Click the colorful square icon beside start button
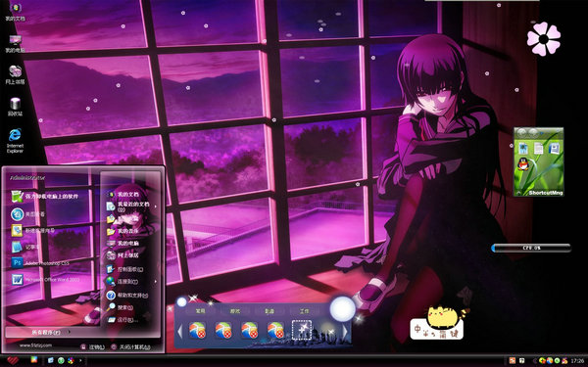 pos(34,360)
